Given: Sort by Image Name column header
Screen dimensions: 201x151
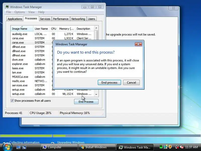Looking at the screenshot, I should (22, 29).
